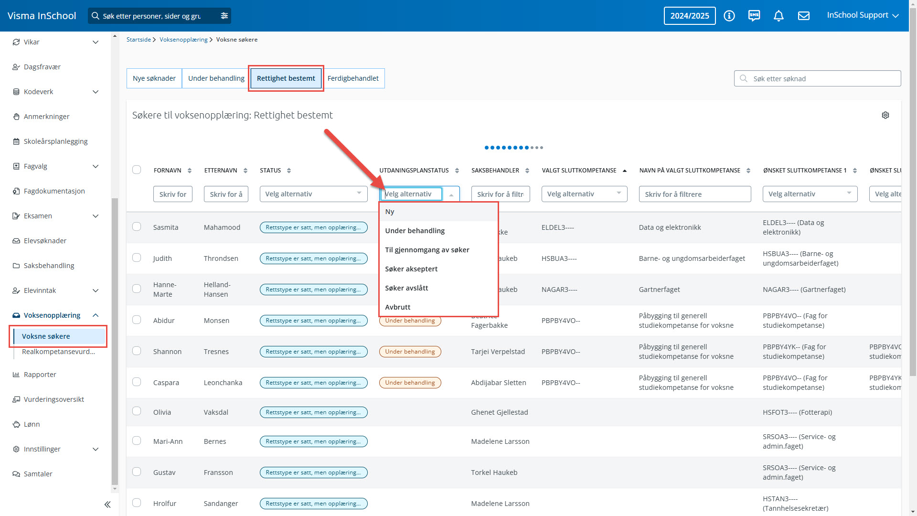Open the SMS message icon
Viewport: 917px width, 516px height.
point(754,16)
